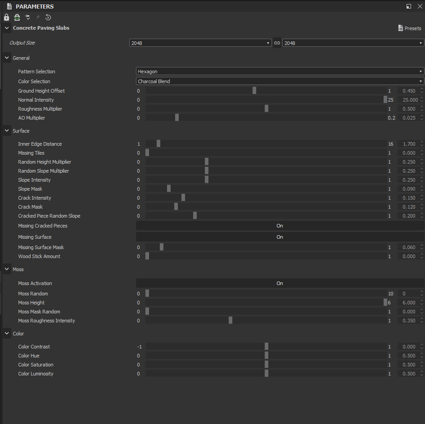Image resolution: width=425 pixels, height=424 pixels.
Task: Click the Wood Stick Amount stepper arrows
Action: pyautogui.click(x=422, y=256)
